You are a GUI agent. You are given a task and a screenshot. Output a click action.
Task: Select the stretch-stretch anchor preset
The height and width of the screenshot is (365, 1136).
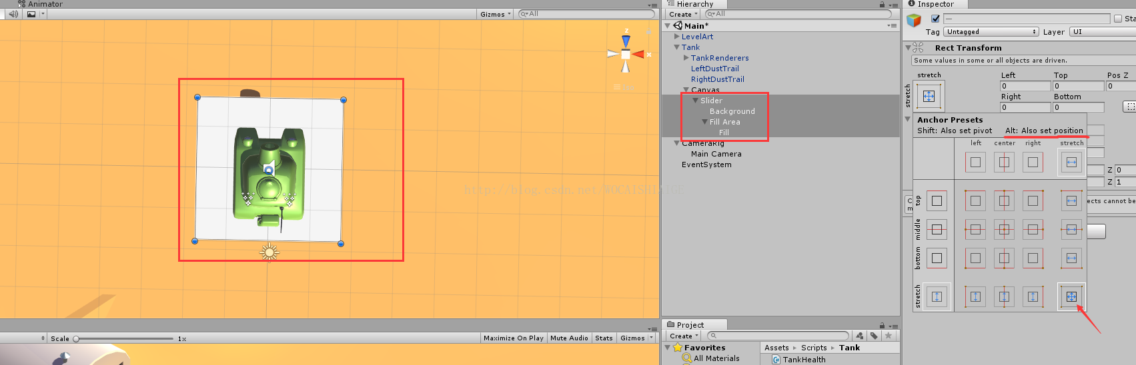[x=1071, y=296]
